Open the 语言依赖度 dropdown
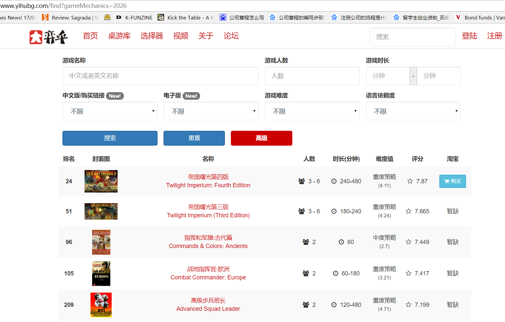 (x=413, y=111)
